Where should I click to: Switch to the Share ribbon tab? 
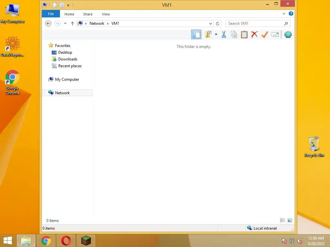pos(88,14)
